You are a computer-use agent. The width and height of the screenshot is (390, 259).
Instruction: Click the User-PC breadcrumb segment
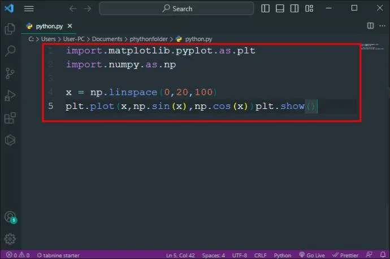pos(74,39)
